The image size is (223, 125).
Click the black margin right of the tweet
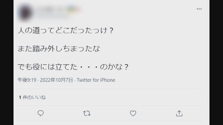point(216,62)
